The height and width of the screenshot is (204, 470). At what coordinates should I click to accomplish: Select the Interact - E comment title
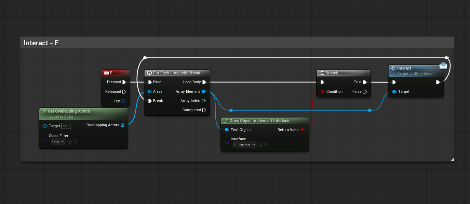coord(41,43)
